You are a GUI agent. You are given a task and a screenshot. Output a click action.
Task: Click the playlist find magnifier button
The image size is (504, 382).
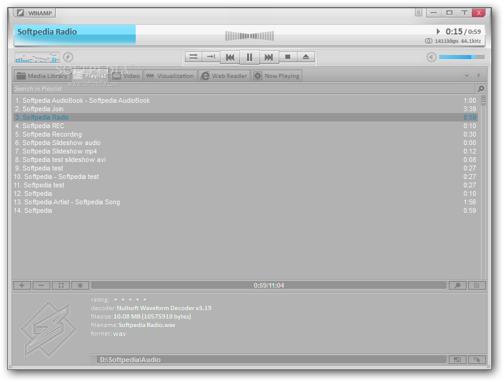pyautogui.click(x=457, y=285)
